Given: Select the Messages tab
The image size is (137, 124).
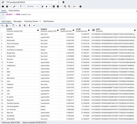Looking at the screenshot, I should click(18, 21).
